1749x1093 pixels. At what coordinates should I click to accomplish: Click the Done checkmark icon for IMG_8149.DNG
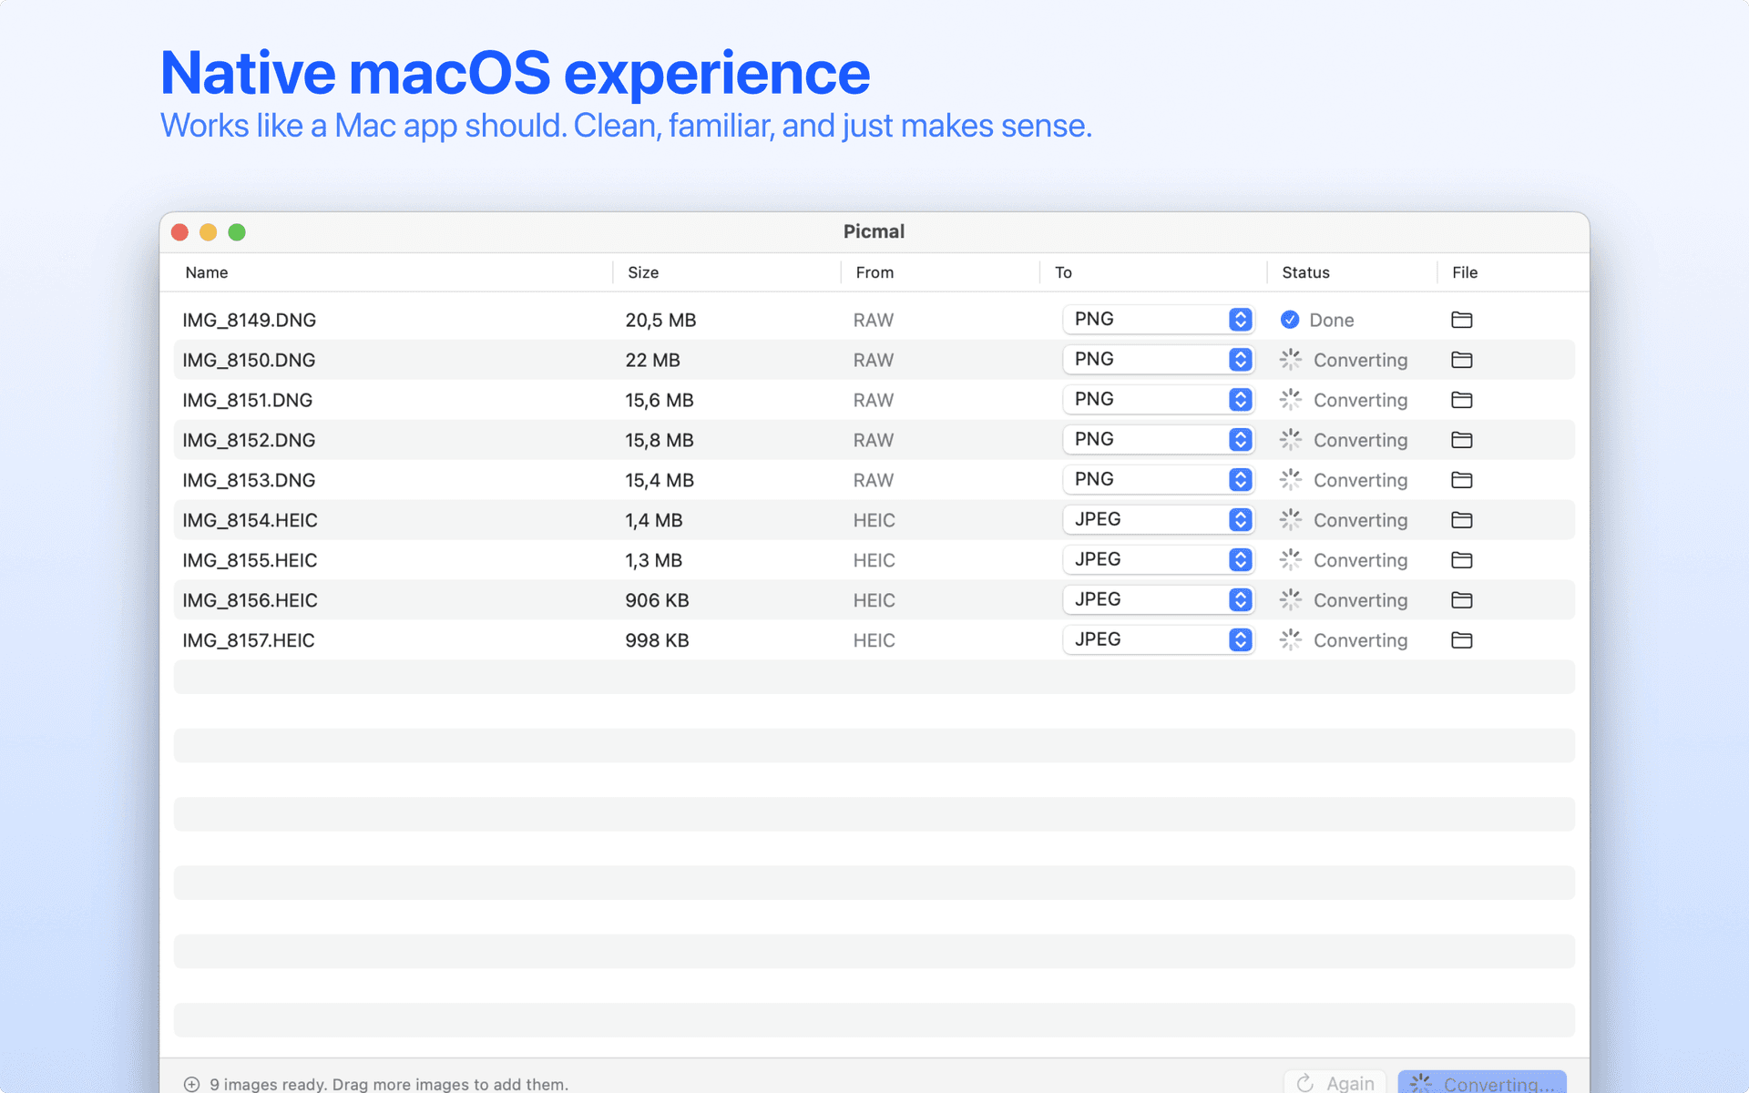(1290, 320)
